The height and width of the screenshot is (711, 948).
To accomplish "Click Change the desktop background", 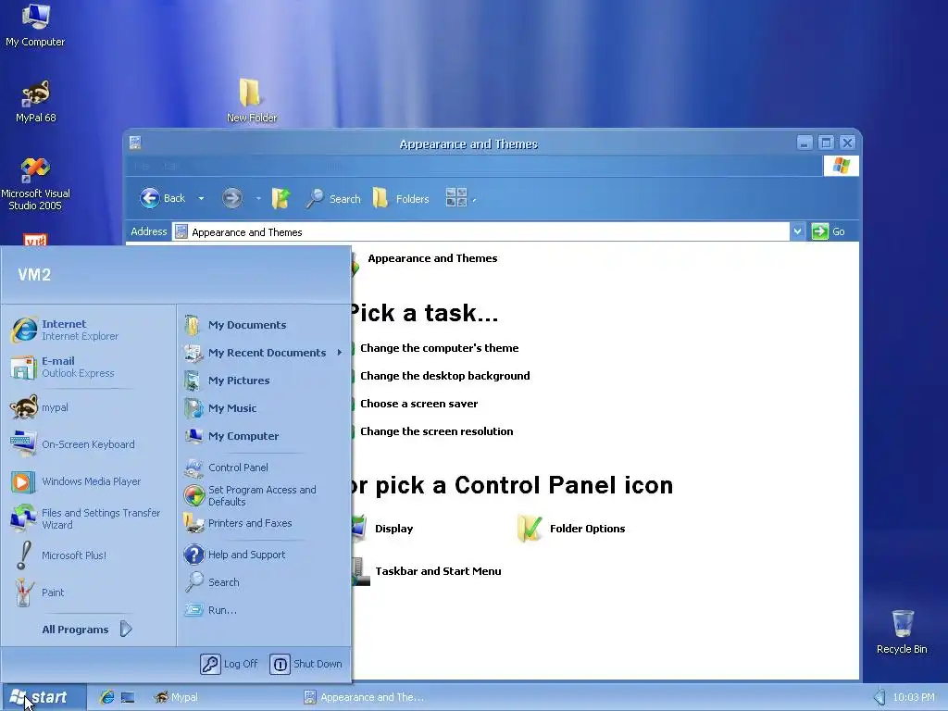I will (445, 376).
